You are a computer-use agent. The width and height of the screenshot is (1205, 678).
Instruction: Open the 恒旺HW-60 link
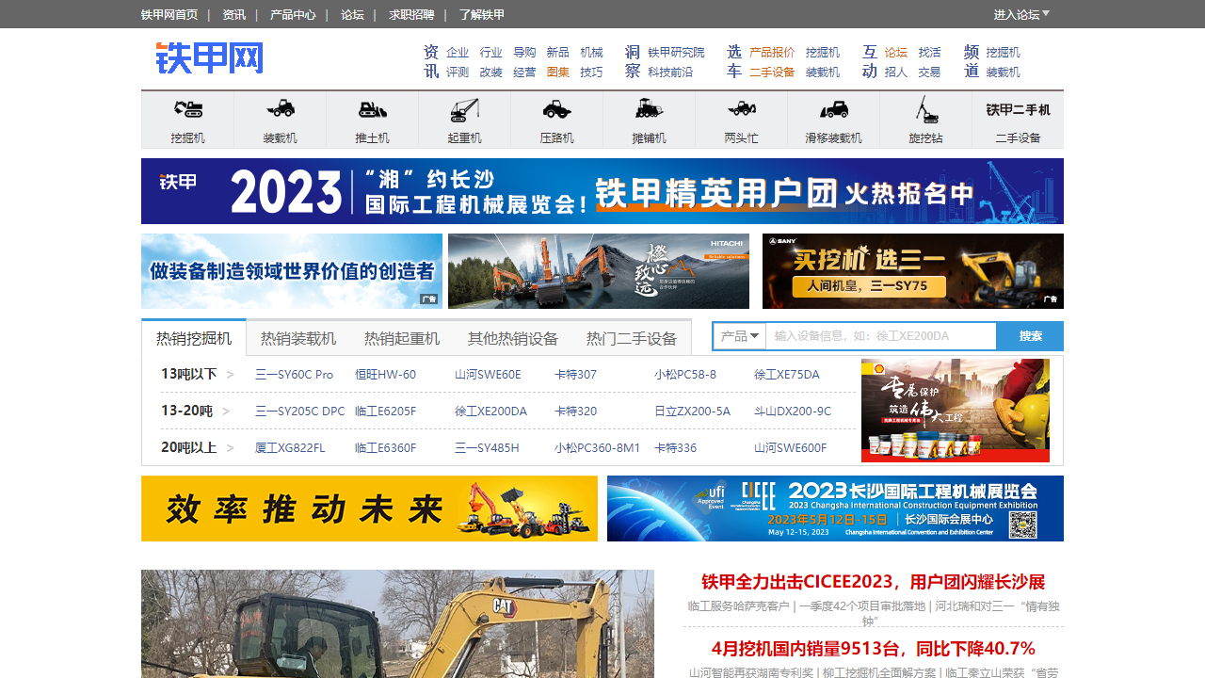coord(385,375)
